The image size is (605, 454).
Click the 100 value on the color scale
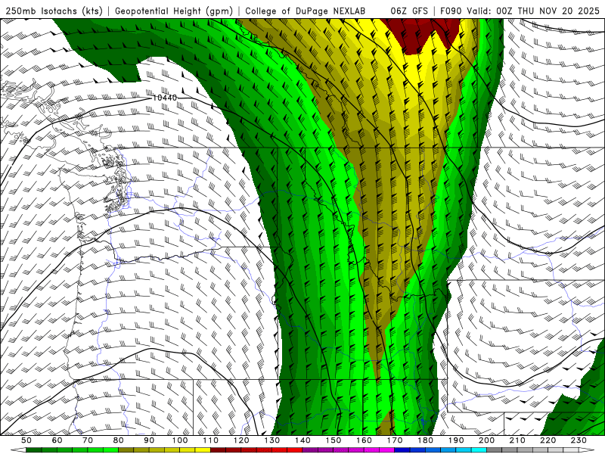[180, 440]
